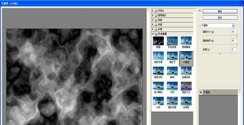Click the 复位 button

point(220,18)
